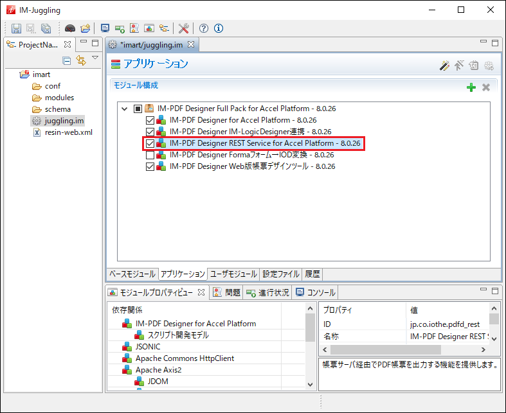Select スクリプト開発モデル dependency row
The width and height of the screenshot is (506, 413).
click(x=178, y=335)
